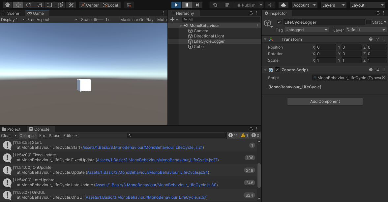Click the Pause button

187,5
